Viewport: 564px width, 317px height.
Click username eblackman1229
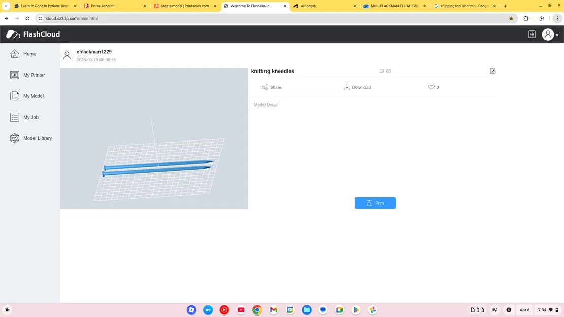tap(94, 52)
